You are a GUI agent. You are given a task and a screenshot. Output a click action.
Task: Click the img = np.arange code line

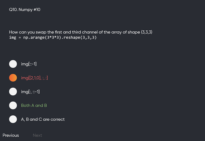point(53,38)
